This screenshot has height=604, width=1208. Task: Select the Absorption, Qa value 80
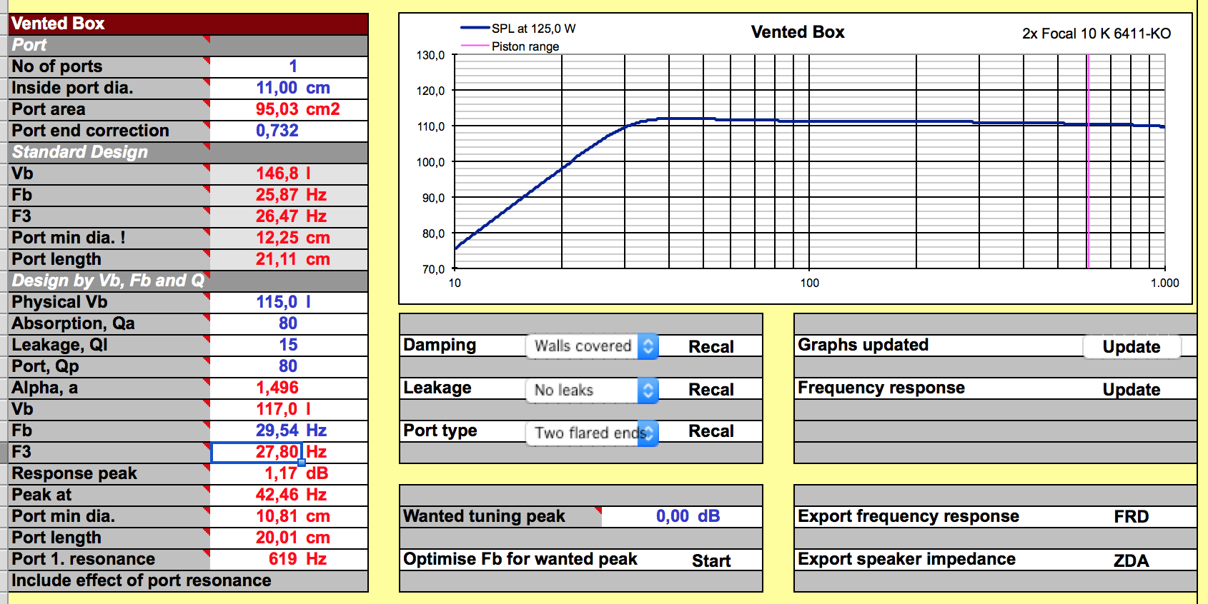289,323
